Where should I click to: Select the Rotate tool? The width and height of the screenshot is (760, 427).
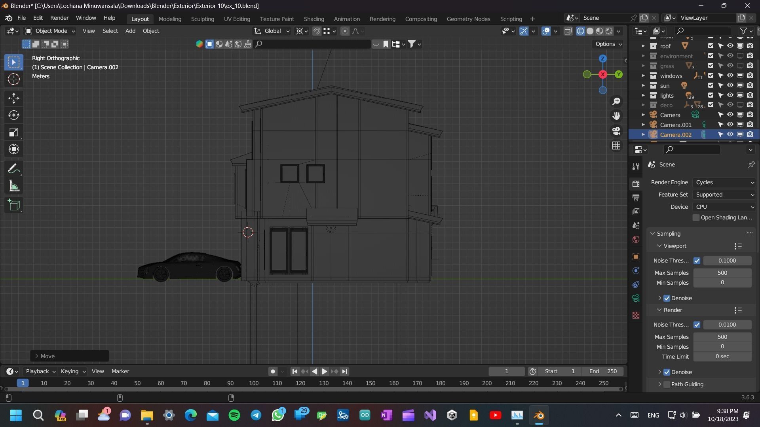coord(14,115)
